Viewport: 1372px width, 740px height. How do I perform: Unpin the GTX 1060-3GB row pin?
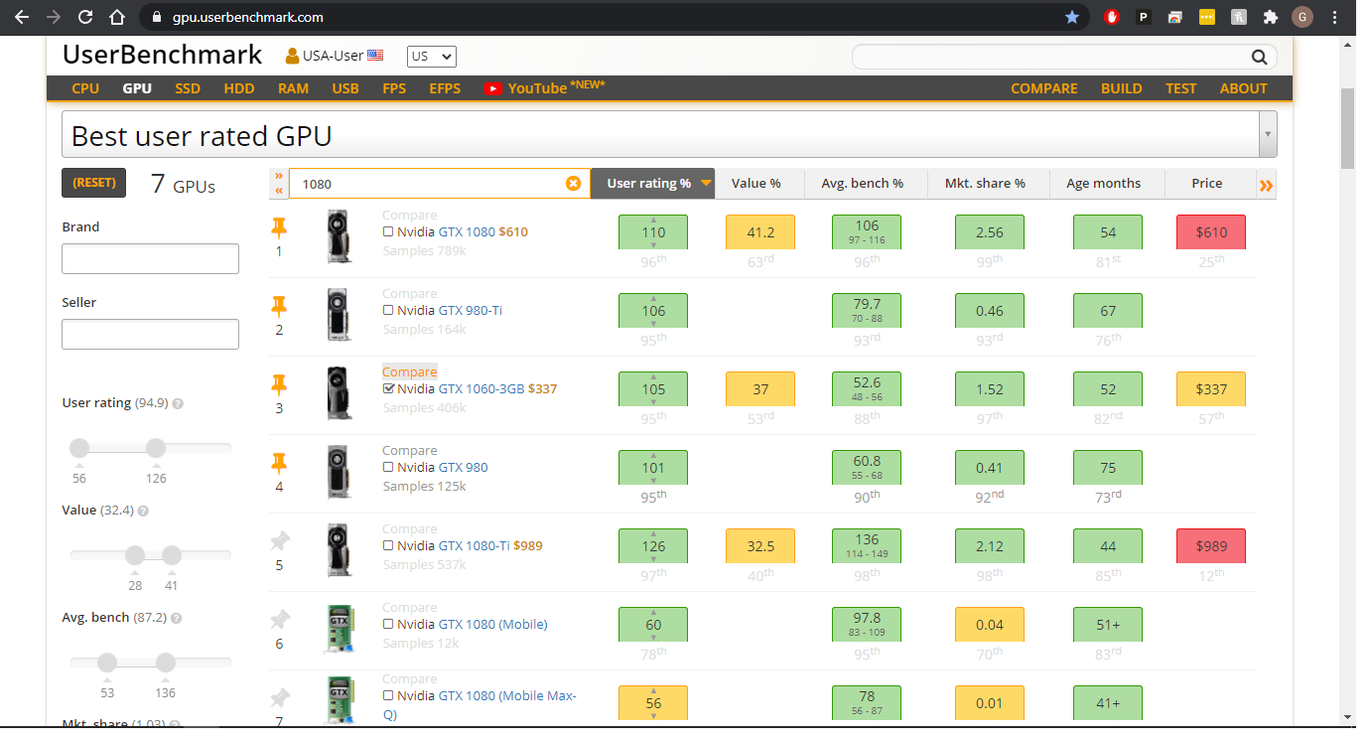279,384
